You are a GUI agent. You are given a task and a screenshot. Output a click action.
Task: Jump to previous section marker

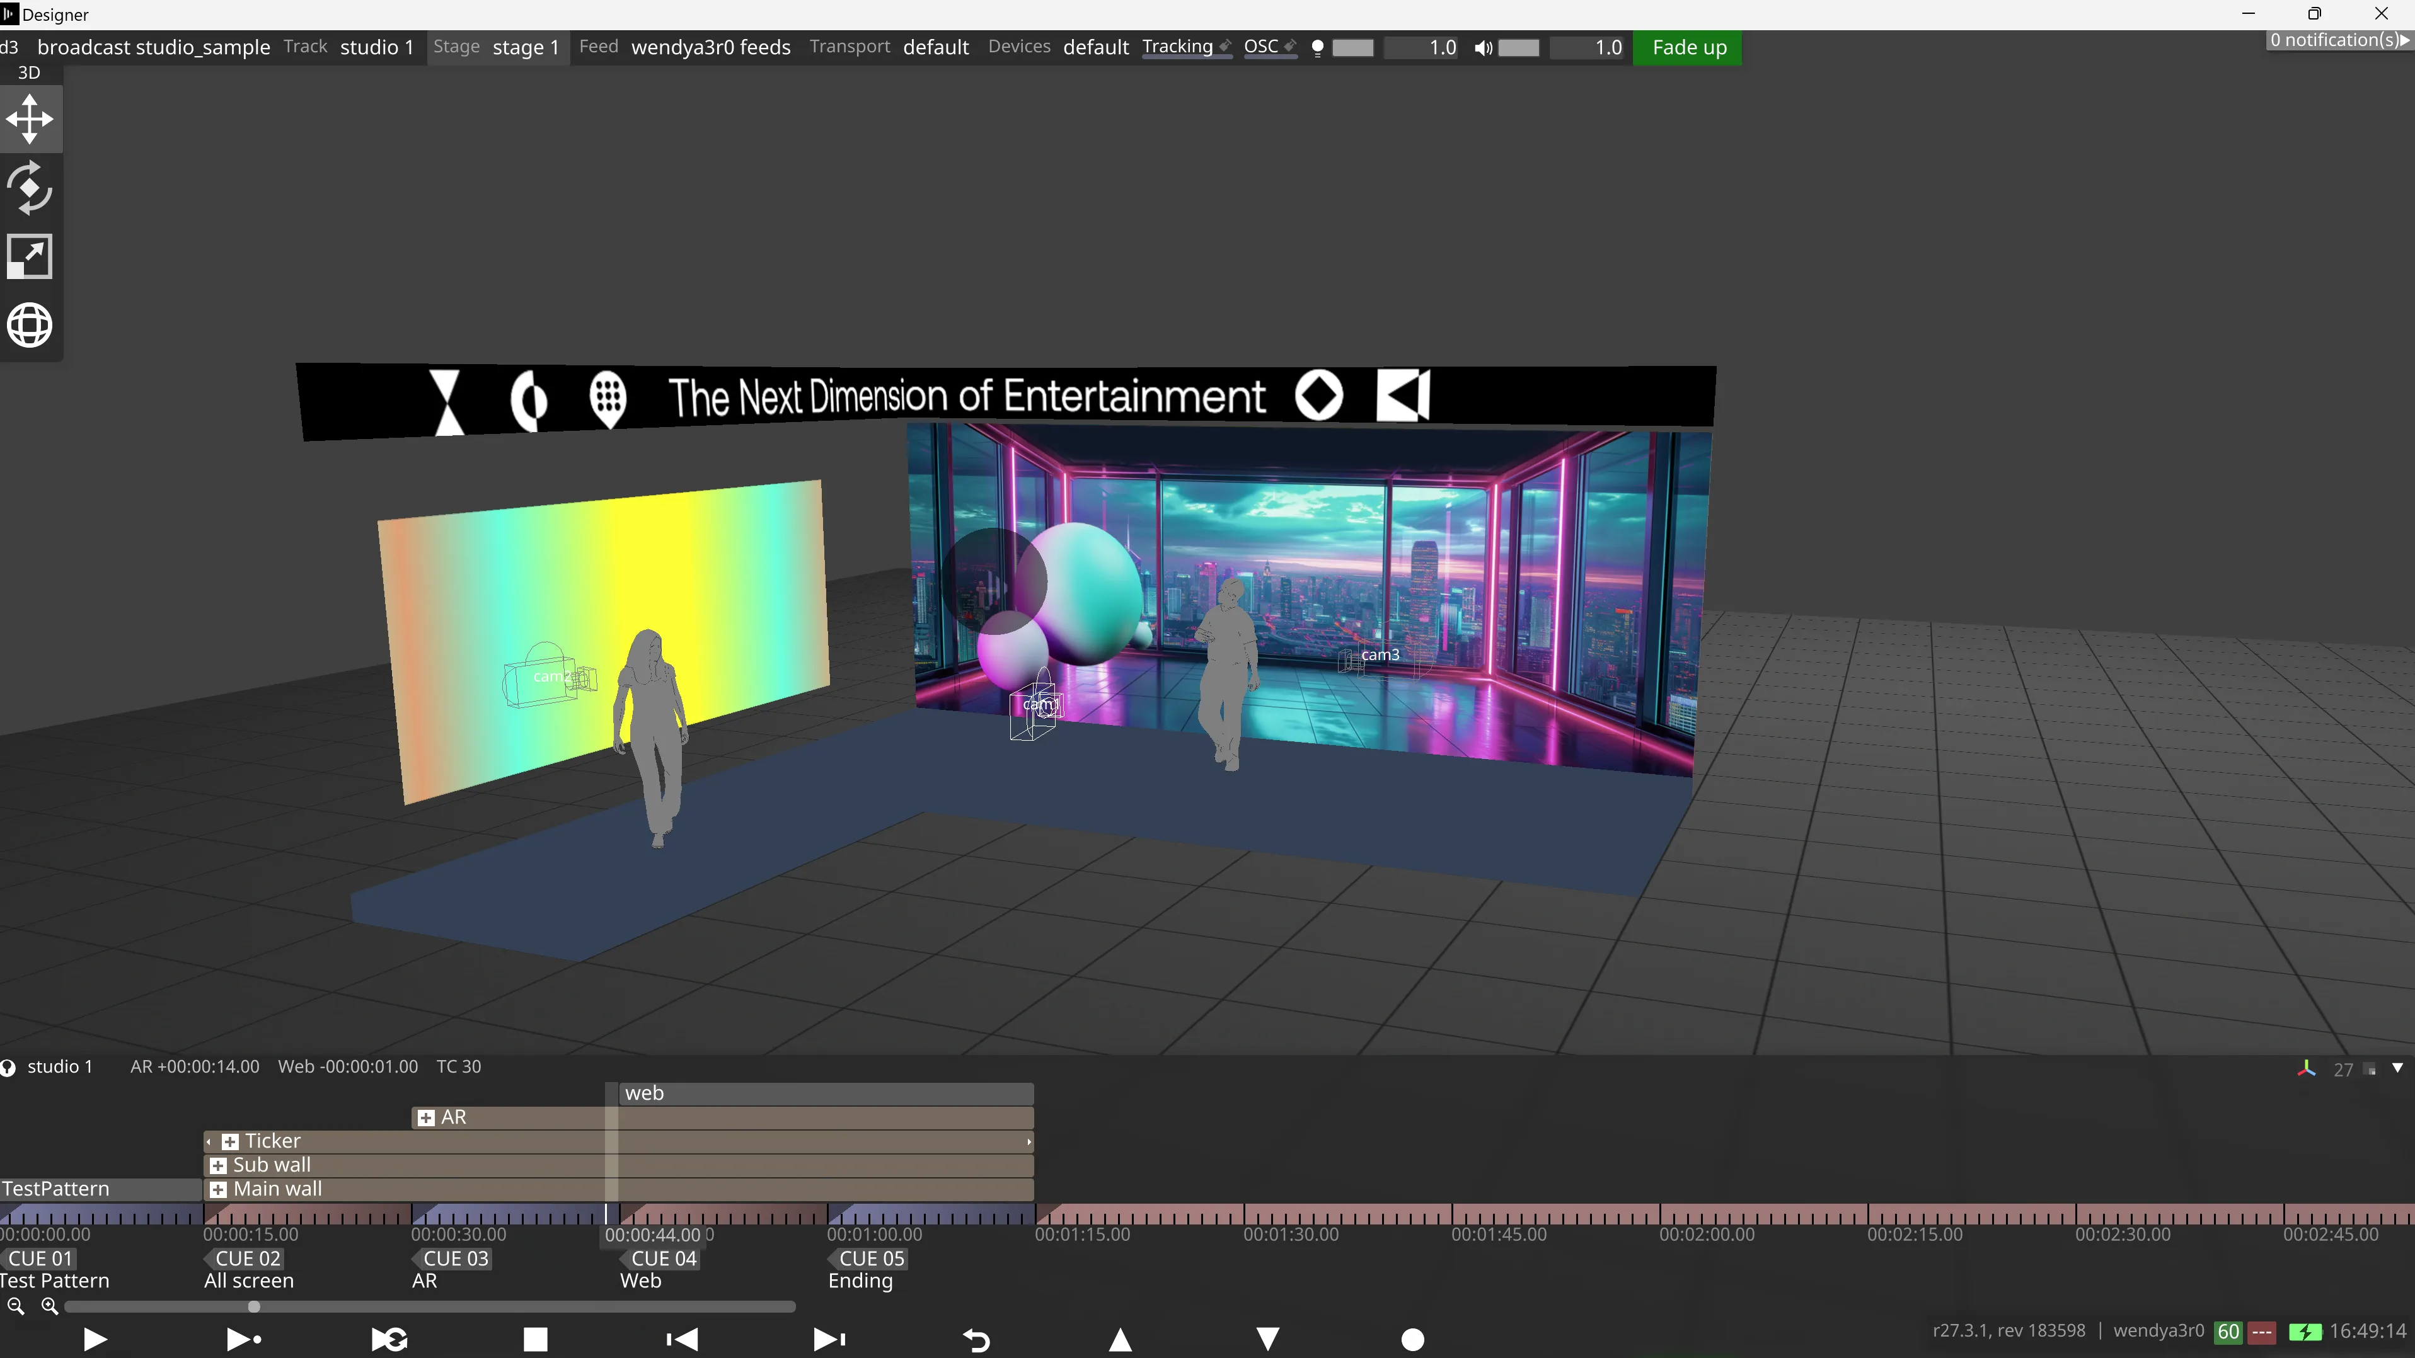(681, 1340)
